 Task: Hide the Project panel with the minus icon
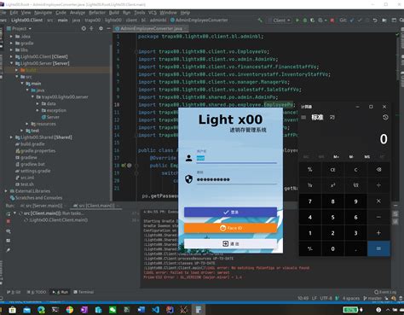tap(108, 28)
